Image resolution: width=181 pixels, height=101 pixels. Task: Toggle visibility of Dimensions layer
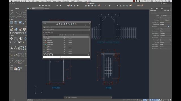44,42
